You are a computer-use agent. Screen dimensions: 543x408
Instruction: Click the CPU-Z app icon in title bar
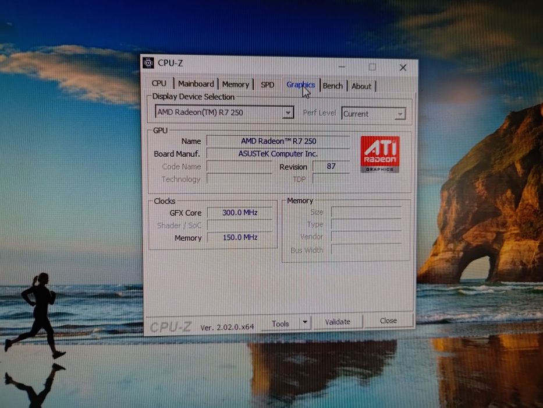148,62
